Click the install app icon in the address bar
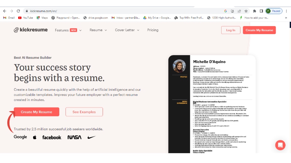Screen dimensions: 291x163 pyautogui.click(x=232, y=11)
